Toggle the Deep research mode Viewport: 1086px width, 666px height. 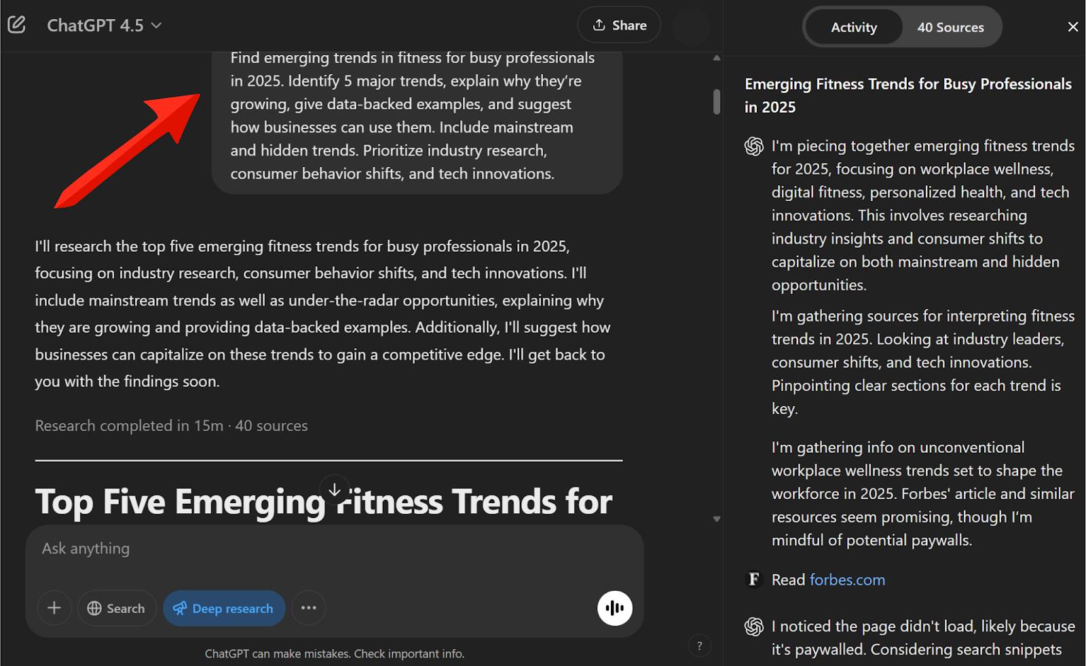click(224, 608)
